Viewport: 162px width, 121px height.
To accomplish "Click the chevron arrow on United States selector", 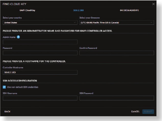I will click(x=75, y=23).
